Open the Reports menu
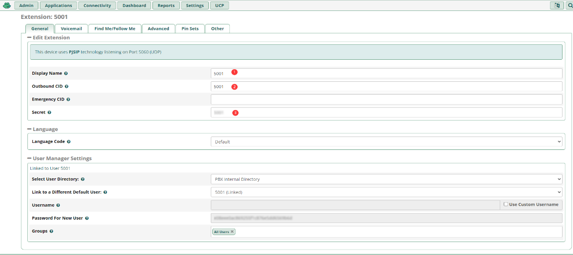 tap(166, 5)
